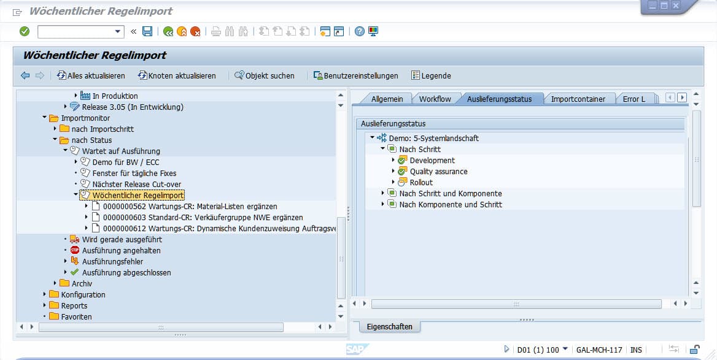Switch to the Workflow tab
Screen dimensions: 717x360
[436, 98]
